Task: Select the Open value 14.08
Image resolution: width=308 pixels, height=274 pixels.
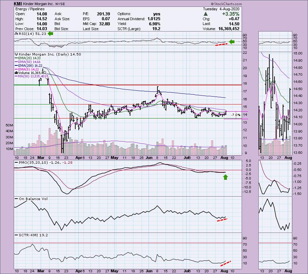Action: pyautogui.click(x=42, y=14)
